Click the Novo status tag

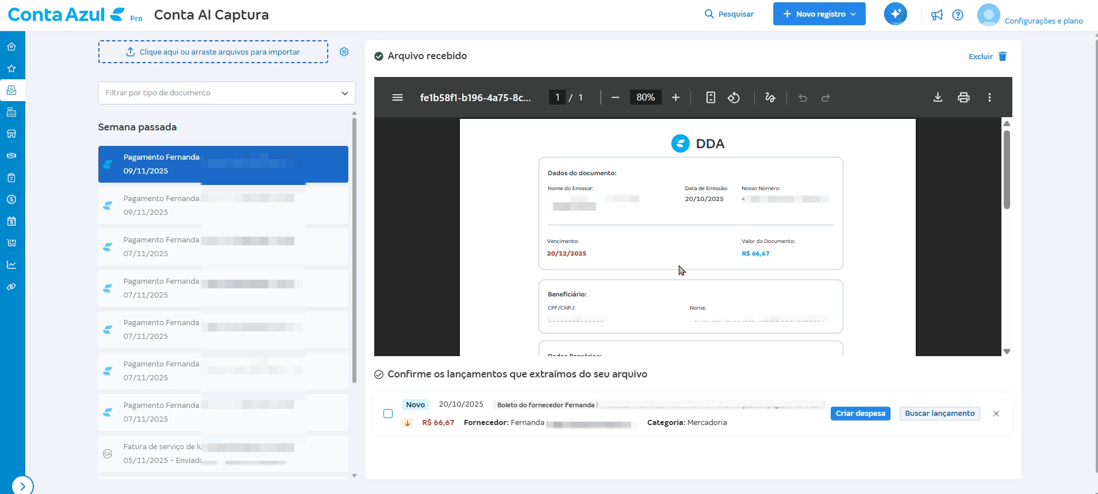click(415, 405)
